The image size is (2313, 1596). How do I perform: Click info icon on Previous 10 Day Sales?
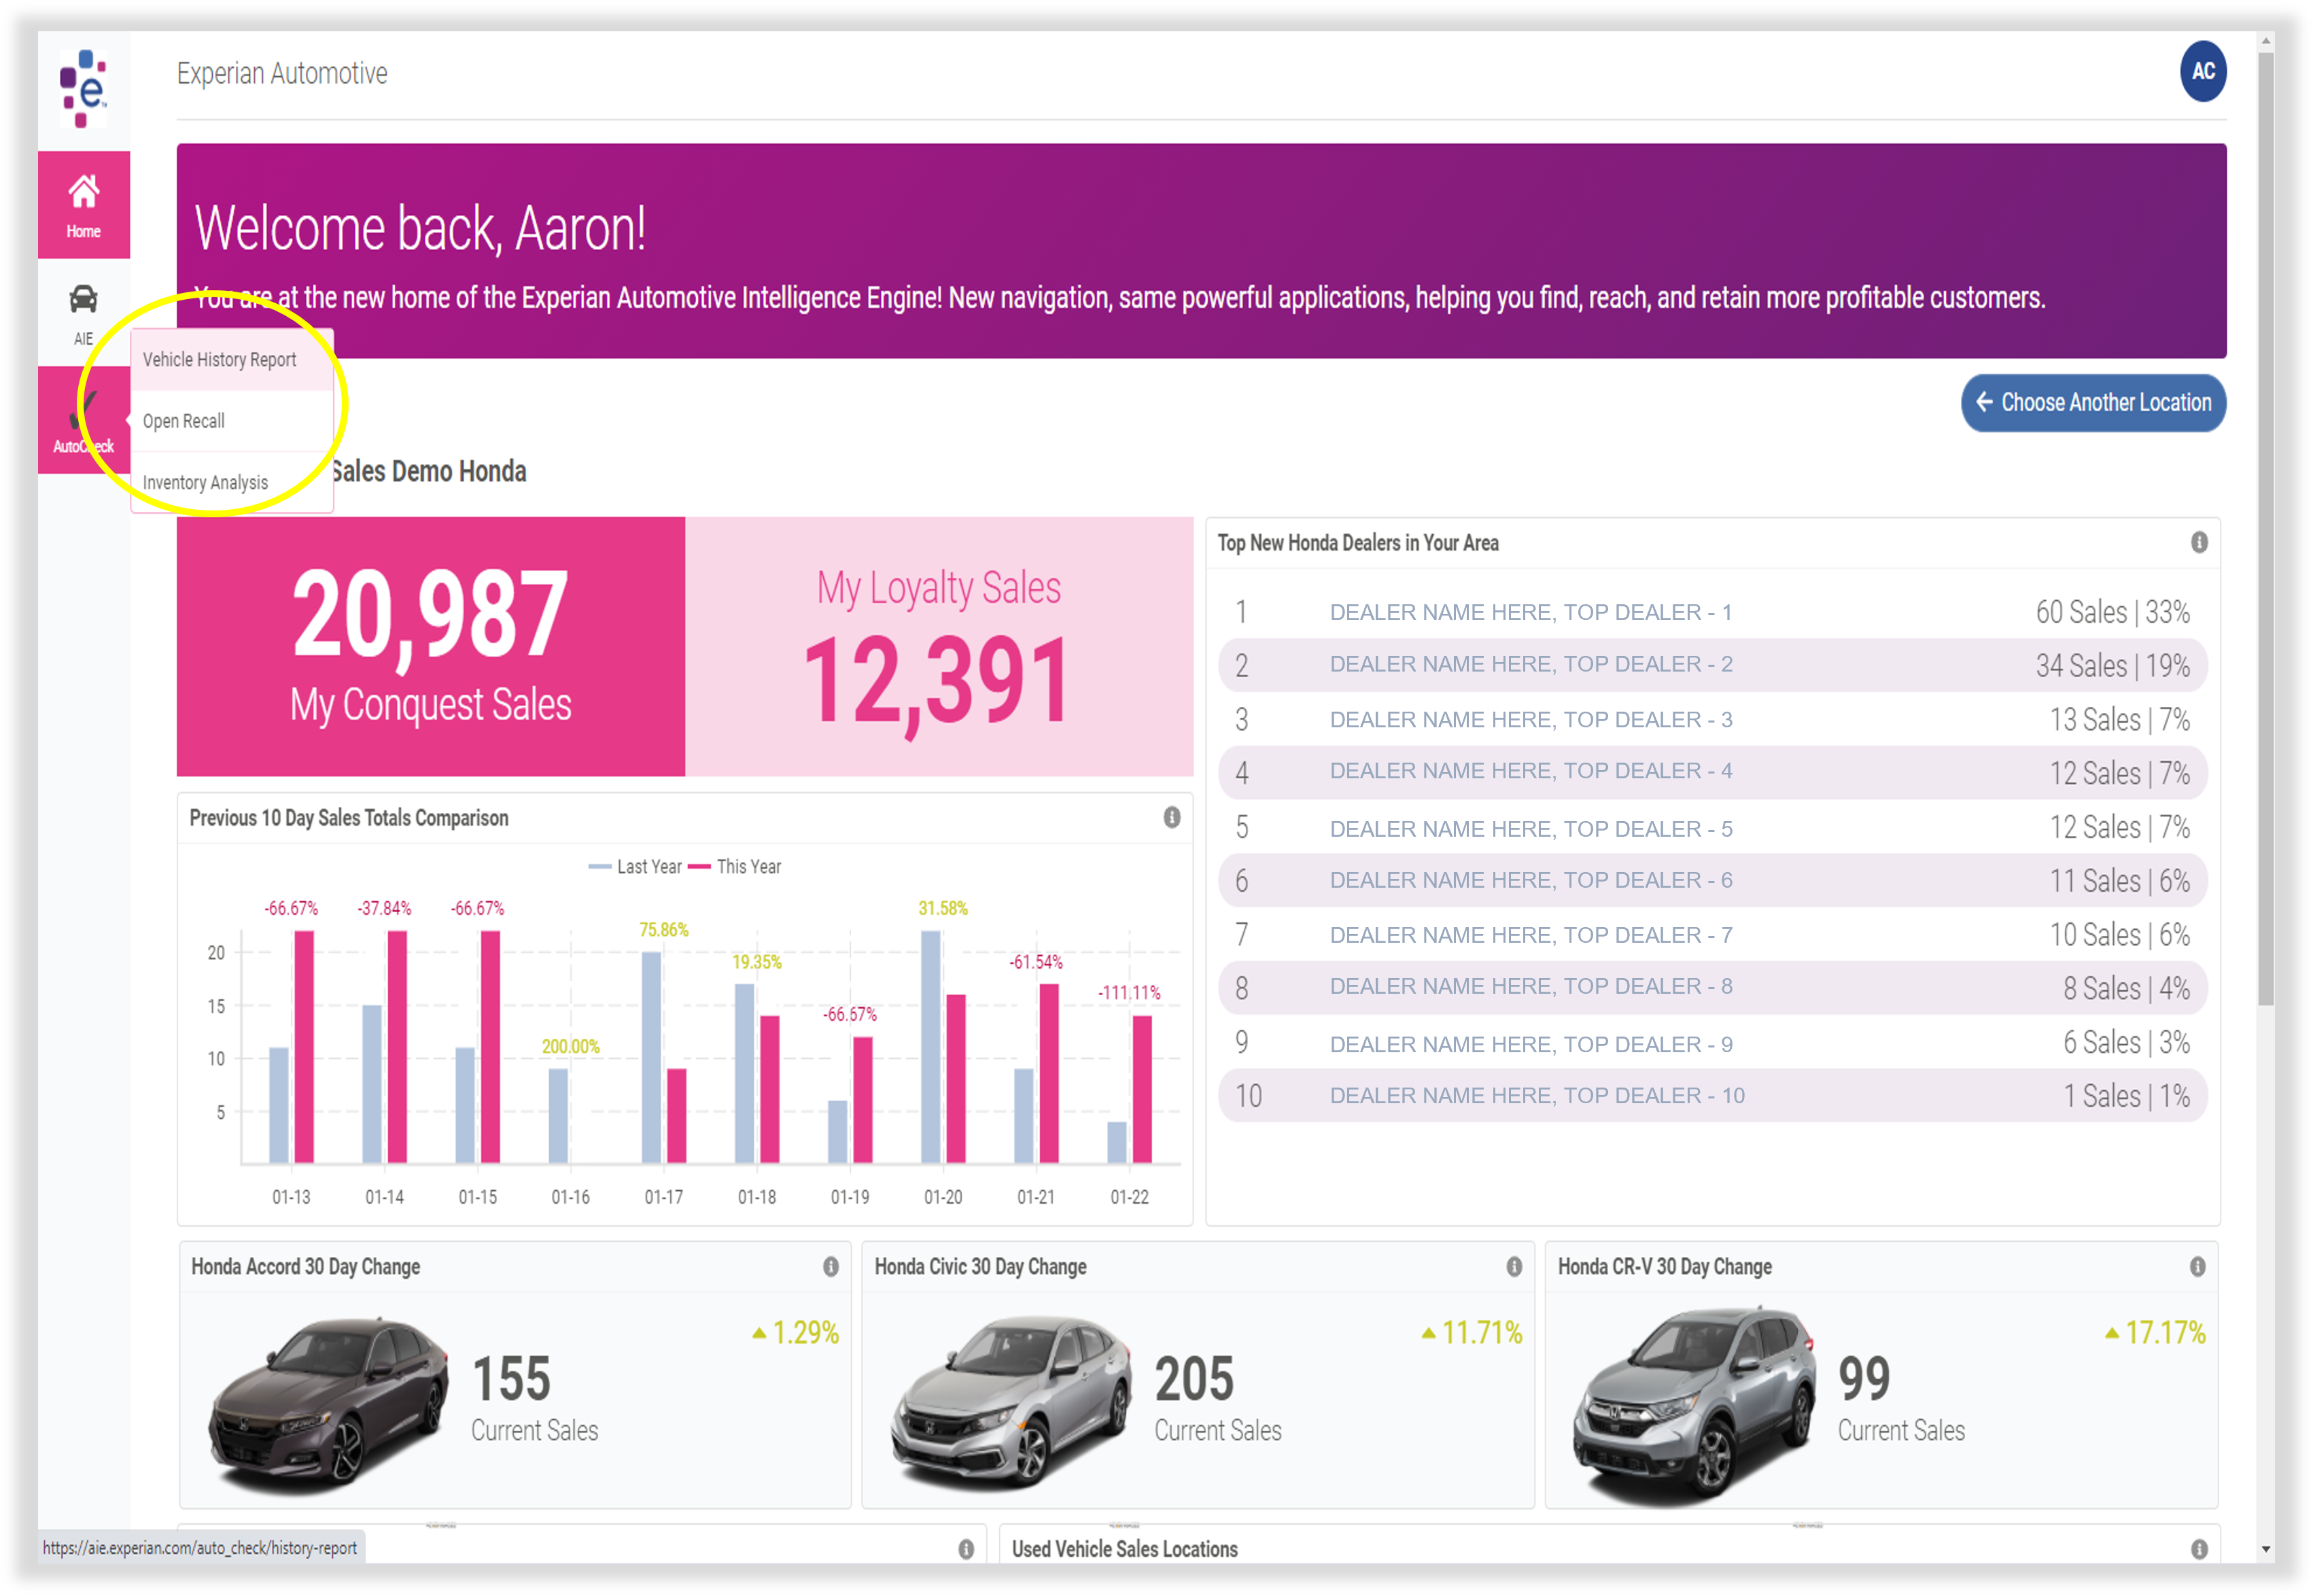1171,817
